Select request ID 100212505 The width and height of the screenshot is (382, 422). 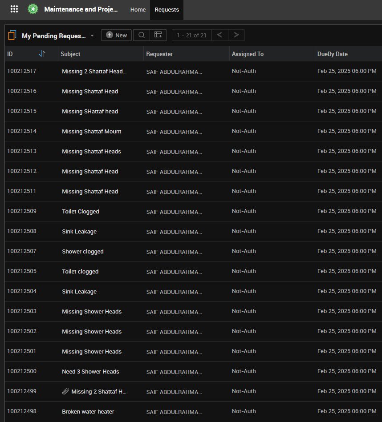click(x=22, y=271)
